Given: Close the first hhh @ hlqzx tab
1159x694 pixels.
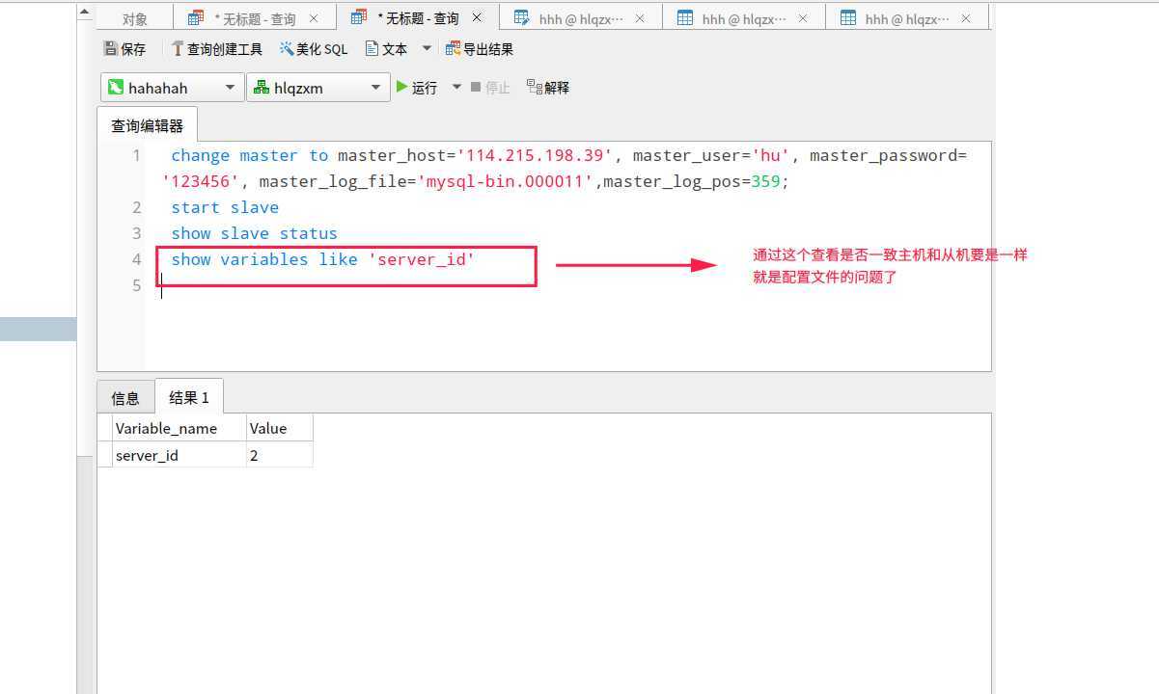Looking at the screenshot, I should point(641,18).
